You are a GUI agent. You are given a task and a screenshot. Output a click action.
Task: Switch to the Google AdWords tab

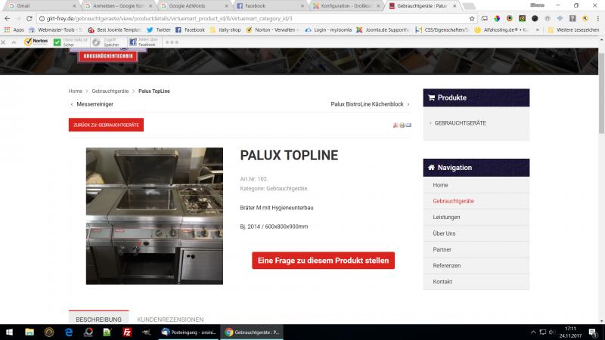click(x=189, y=5)
